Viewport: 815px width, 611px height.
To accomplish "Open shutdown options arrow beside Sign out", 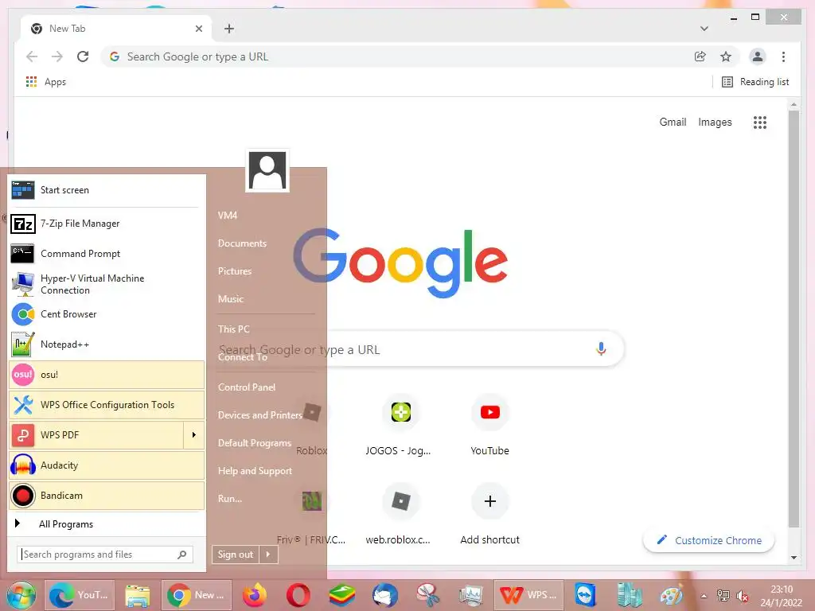I will coord(268,555).
